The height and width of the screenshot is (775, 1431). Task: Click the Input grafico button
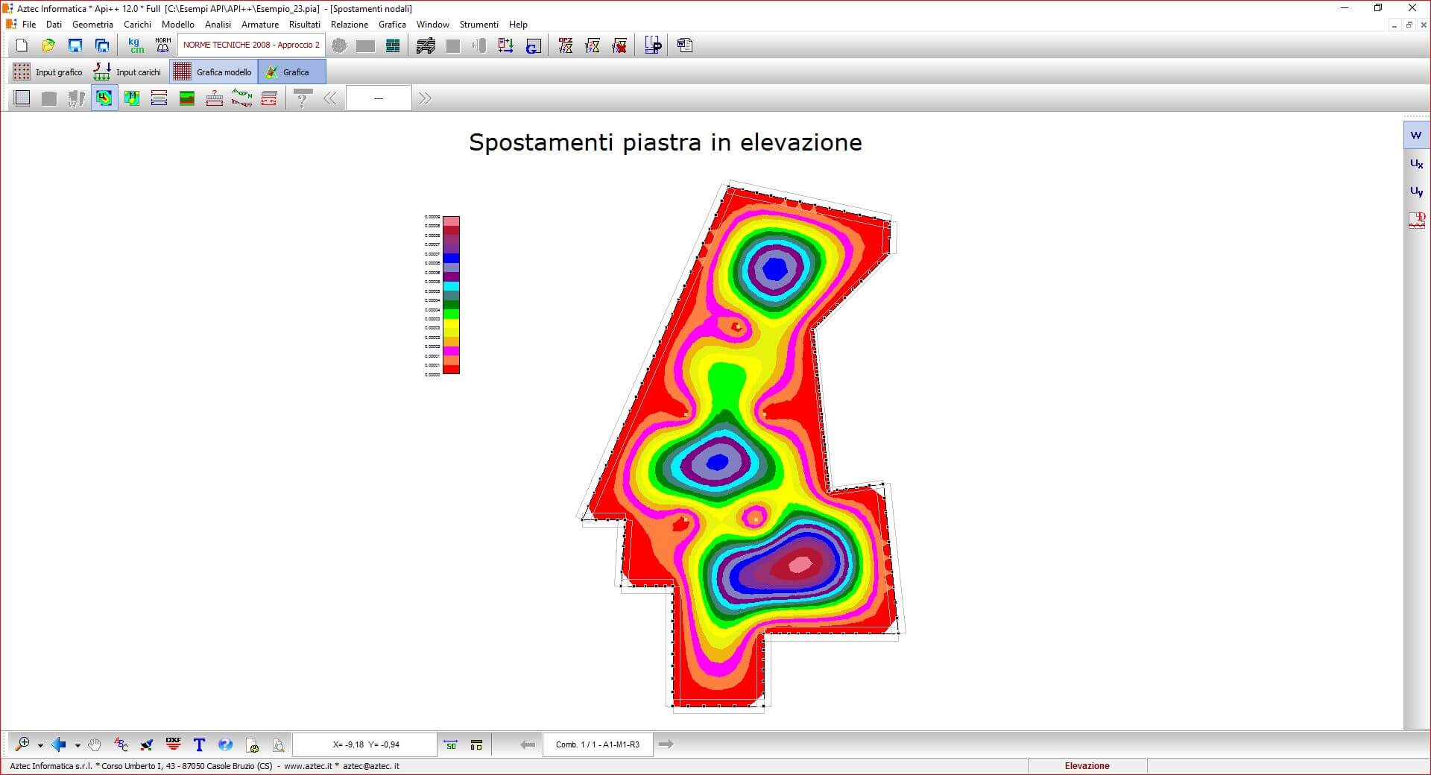tap(48, 72)
